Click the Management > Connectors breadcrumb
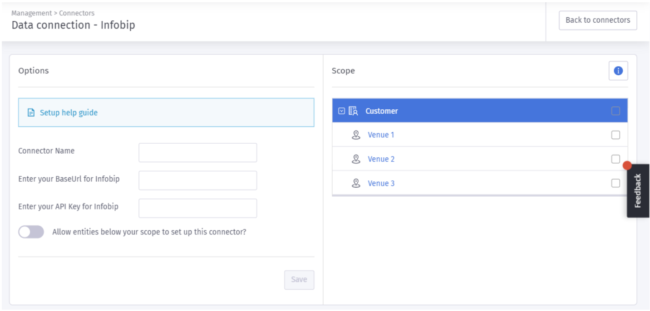 (53, 13)
